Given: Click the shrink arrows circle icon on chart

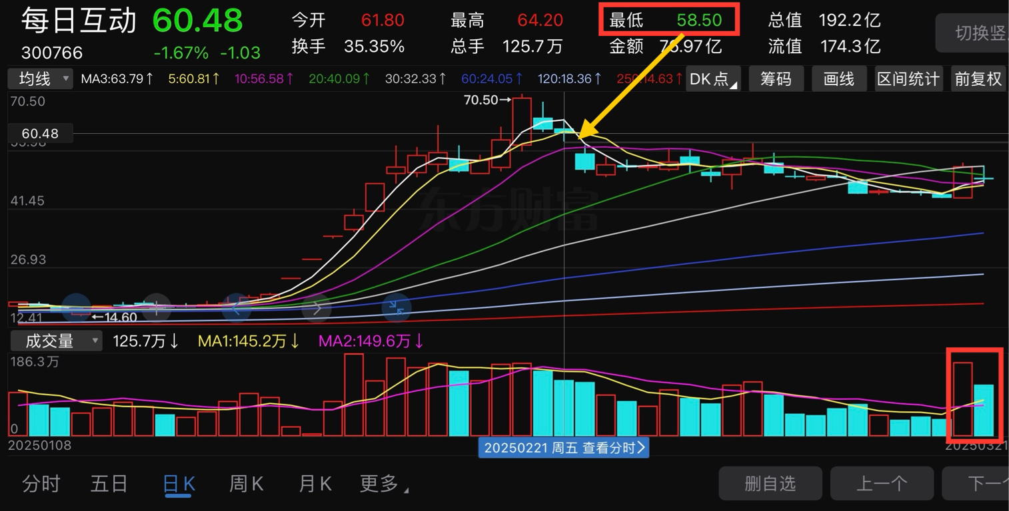Looking at the screenshot, I should [396, 308].
